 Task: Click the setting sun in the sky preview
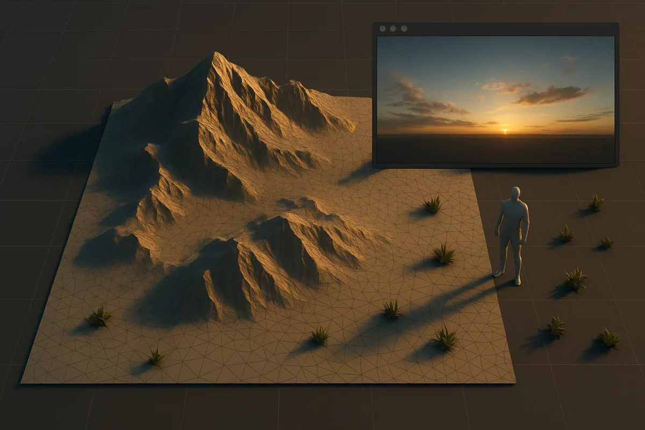[x=505, y=130]
